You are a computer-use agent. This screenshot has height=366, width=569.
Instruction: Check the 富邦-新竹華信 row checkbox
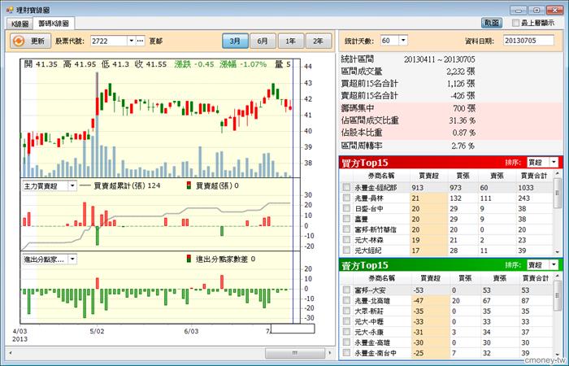pos(346,229)
